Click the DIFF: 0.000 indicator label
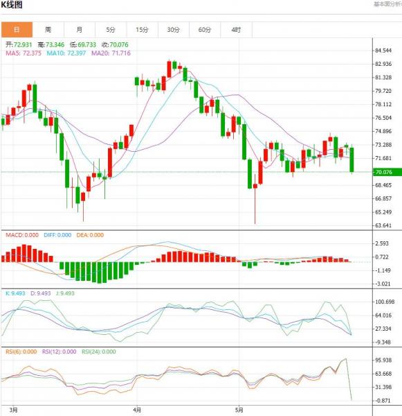 coord(57,235)
